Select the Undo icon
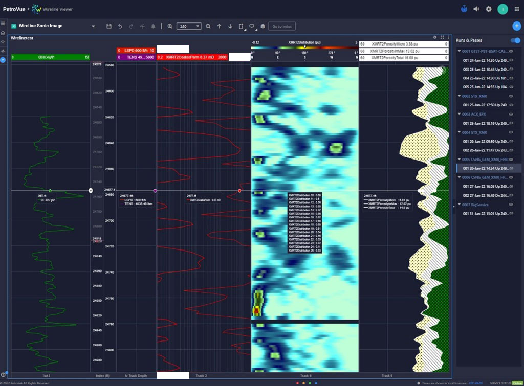 tap(120, 26)
